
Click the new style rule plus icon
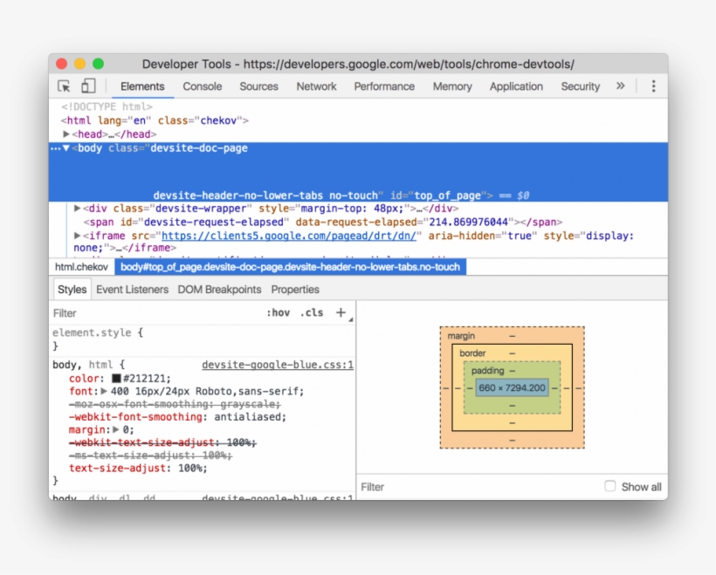click(341, 311)
